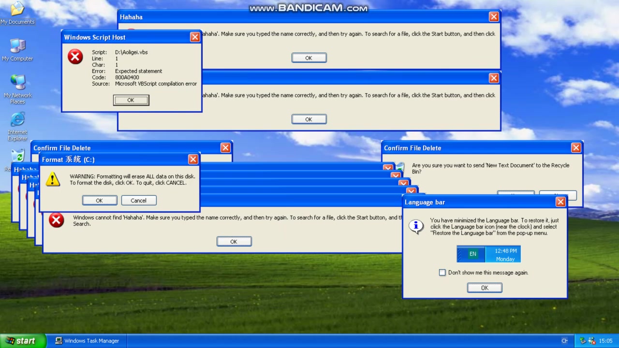Open My Documents desktop icon
This screenshot has height=348, width=619.
click(17, 13)
